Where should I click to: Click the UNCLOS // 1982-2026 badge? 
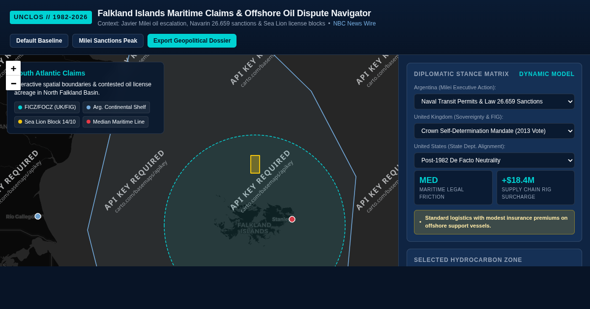click(51, 17)
